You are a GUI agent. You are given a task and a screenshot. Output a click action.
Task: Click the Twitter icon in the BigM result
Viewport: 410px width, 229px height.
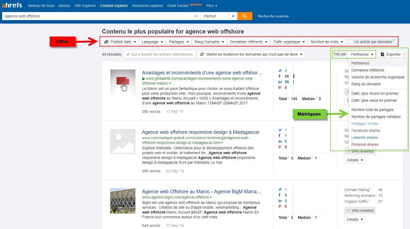tap(280, 189)
